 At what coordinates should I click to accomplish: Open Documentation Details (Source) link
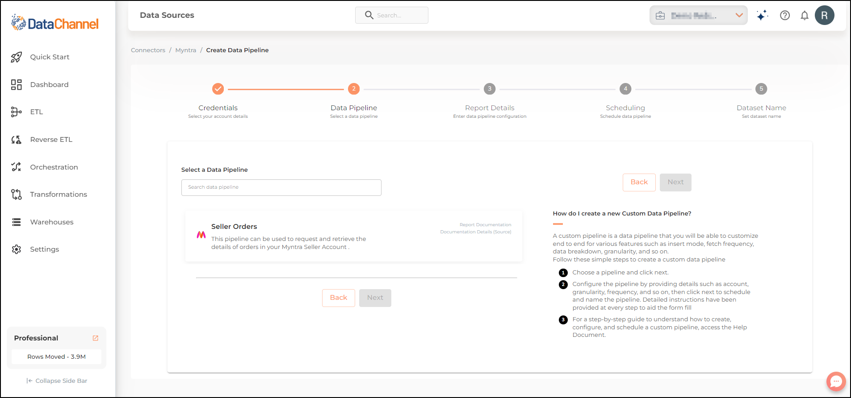(476, 232)
